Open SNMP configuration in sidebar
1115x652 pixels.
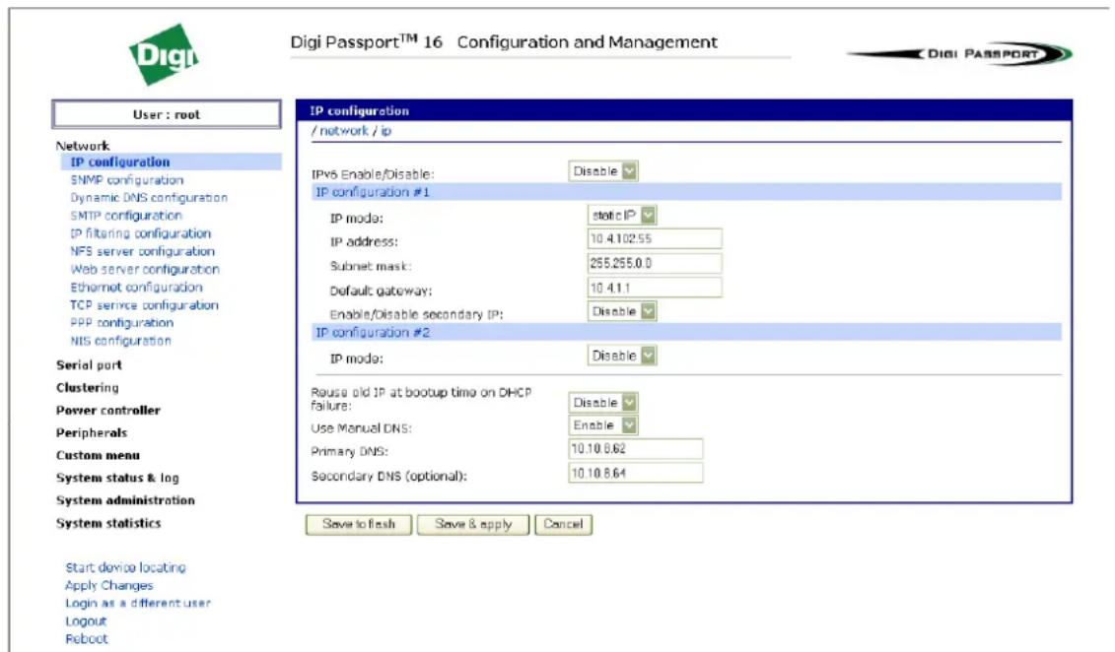pyautogui.click(x=126, y=180)
